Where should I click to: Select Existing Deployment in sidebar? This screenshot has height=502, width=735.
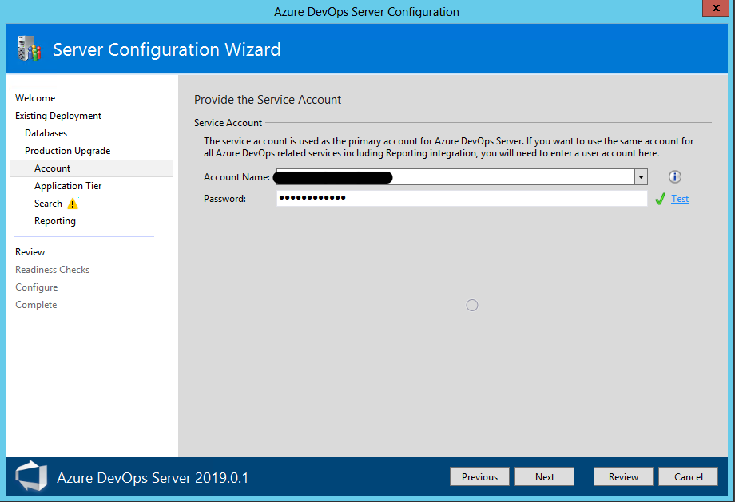[x=58, y=116]
